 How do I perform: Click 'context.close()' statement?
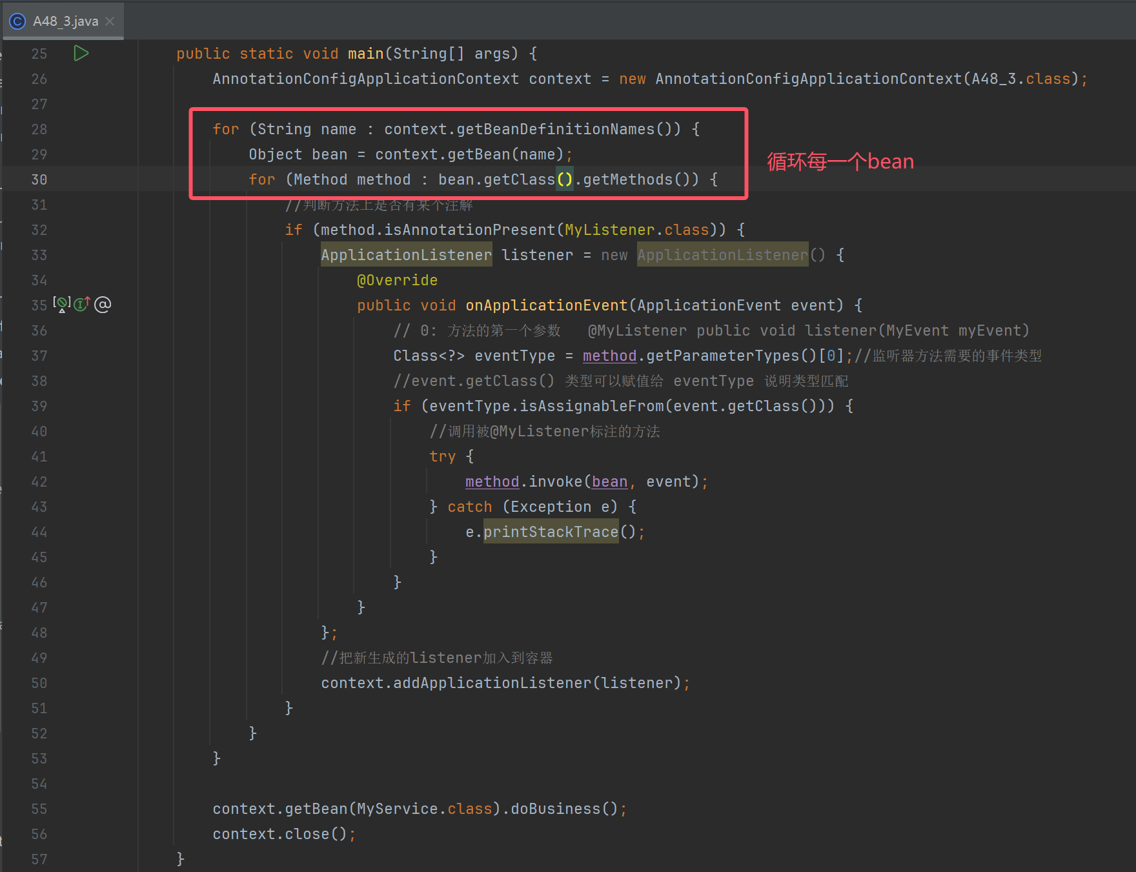[x=285, y=834]
